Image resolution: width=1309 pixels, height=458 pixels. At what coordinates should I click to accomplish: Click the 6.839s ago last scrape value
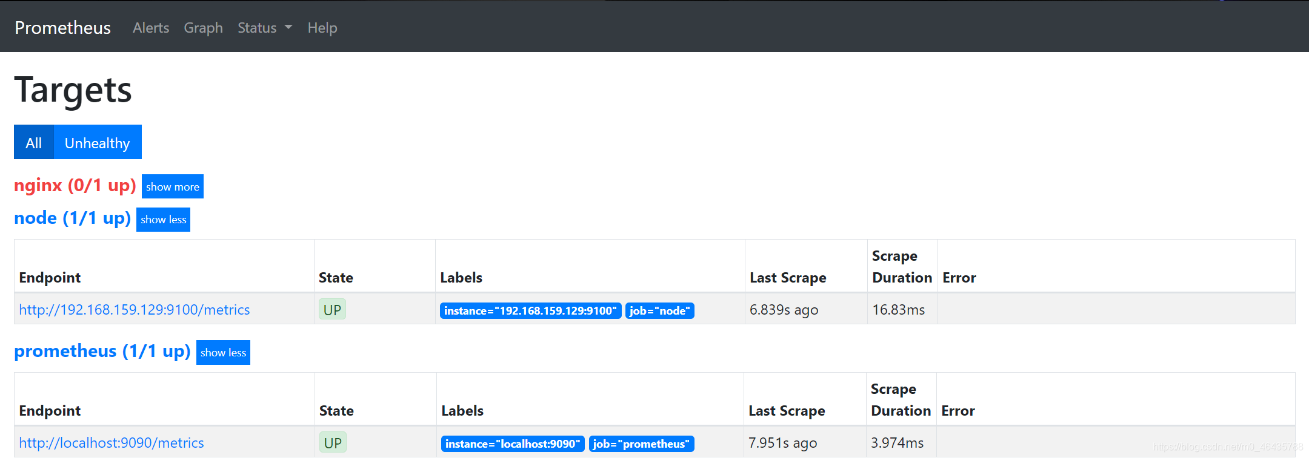(x=784, y=310)
